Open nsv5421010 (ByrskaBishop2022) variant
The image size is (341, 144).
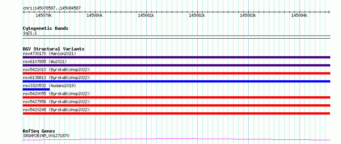coord(56,70)
